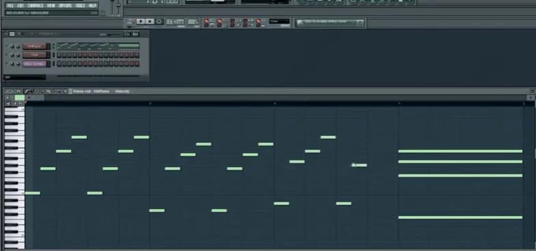This screenshot has width=536, height=251.
Task: Toggle last step of the middle channel
Action: tap(137, 55)
